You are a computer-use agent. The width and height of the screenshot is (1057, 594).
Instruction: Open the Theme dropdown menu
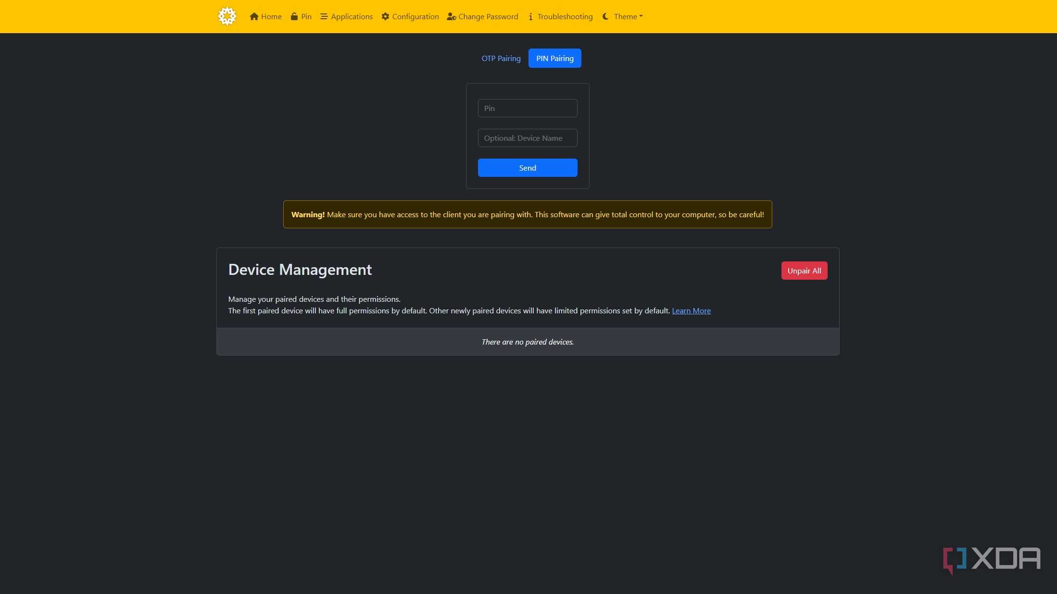628,16
